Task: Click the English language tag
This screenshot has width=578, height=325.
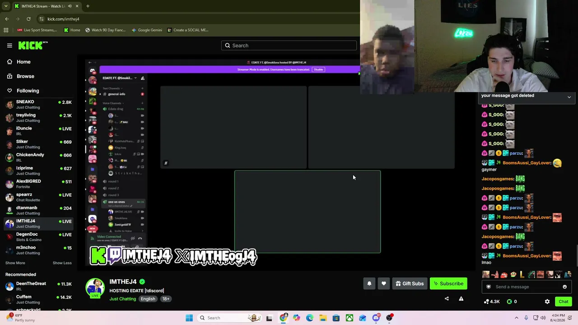Action: pyautogui.click(x=148, y=299)
